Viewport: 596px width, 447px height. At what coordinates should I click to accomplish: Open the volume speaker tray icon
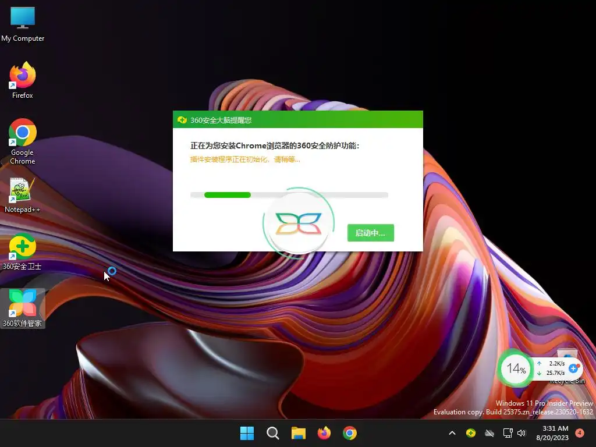(521, 433)
